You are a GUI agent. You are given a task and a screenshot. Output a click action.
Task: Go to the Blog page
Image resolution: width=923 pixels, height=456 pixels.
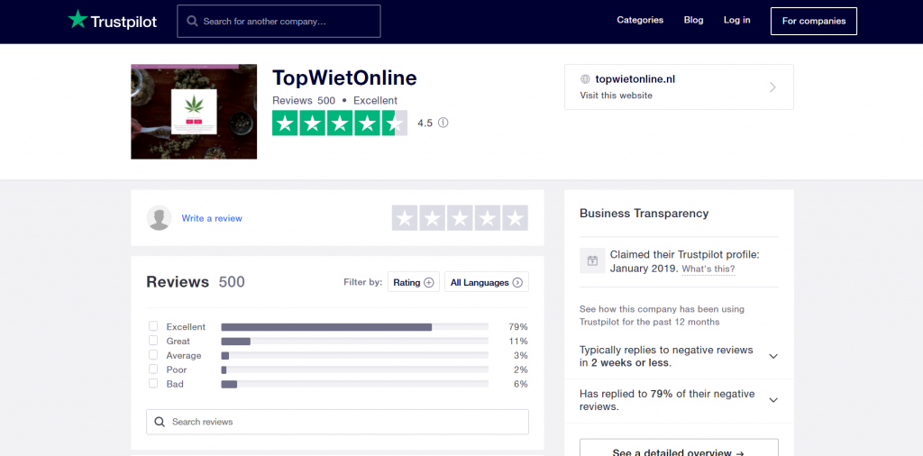pyautogui.click(x=693, y=20)
